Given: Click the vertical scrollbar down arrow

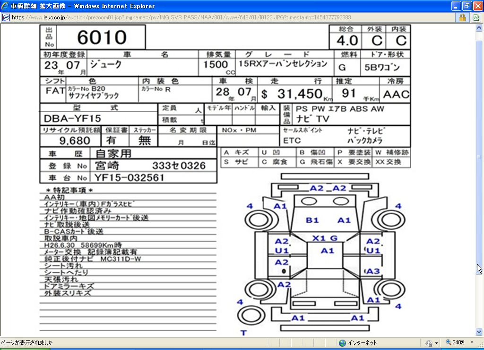Looking at the screenshot, I should pyautogui.click(x=479, y=332).
